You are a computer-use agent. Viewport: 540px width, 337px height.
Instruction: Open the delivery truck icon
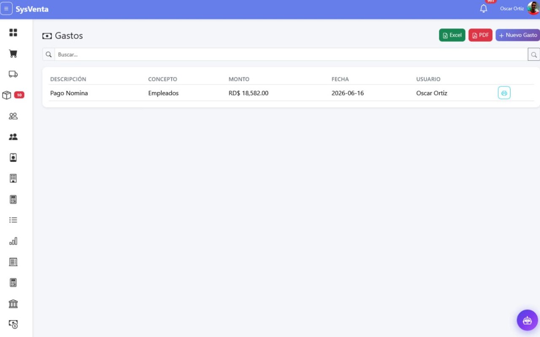point(13,74)
